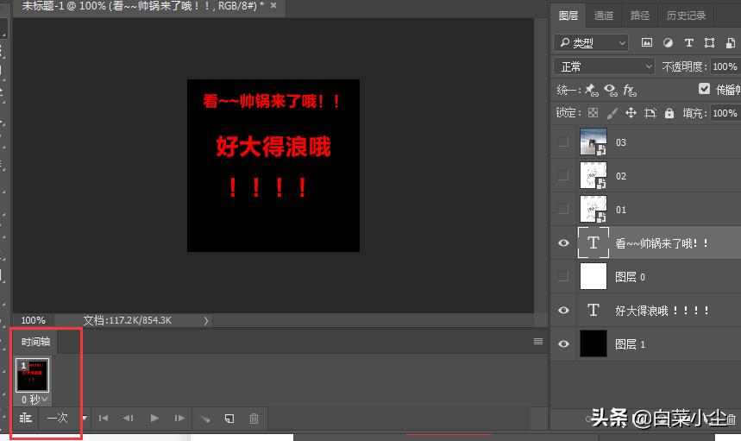Viewport: 741px width, 441px height.
Task: Select layer 01 thumbnail
Action: [593, 209]
